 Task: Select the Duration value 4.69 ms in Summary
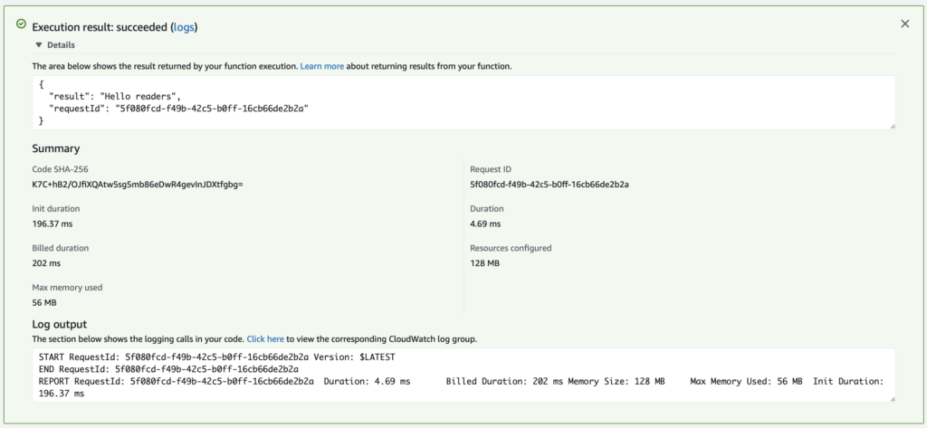click(485, 224)
